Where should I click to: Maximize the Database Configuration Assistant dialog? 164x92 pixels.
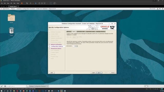112,24
